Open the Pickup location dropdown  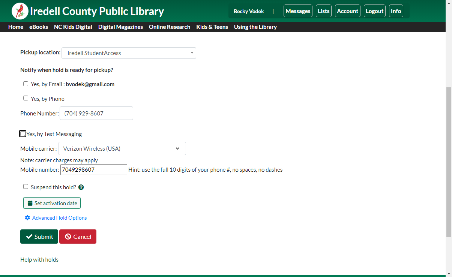(x=129, y=53)
